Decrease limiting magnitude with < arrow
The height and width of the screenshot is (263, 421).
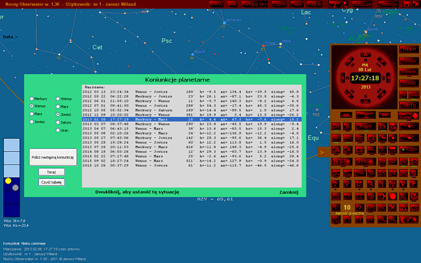click(x=336, y=208)
